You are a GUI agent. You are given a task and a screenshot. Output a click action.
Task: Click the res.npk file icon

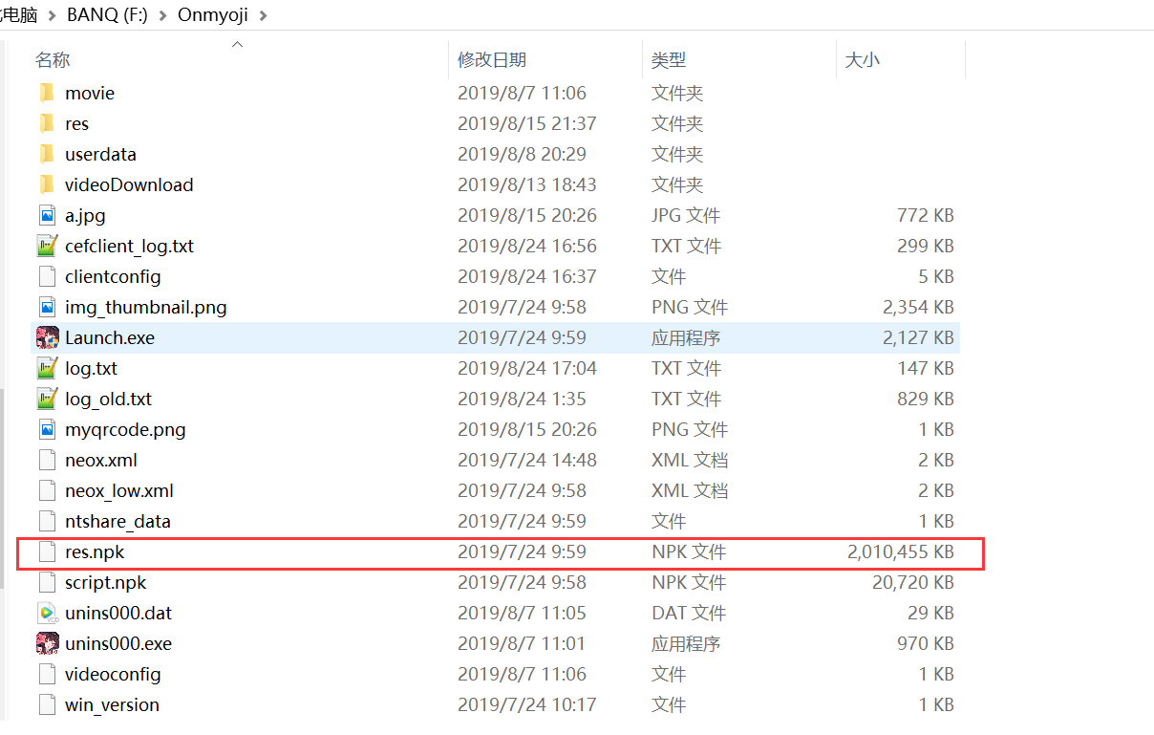tap(47, 551)
